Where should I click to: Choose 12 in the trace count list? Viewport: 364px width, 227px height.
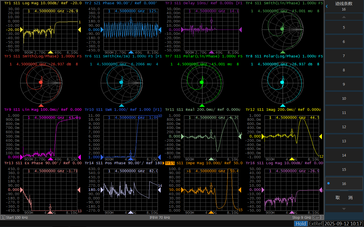click(x=344, y=127)
